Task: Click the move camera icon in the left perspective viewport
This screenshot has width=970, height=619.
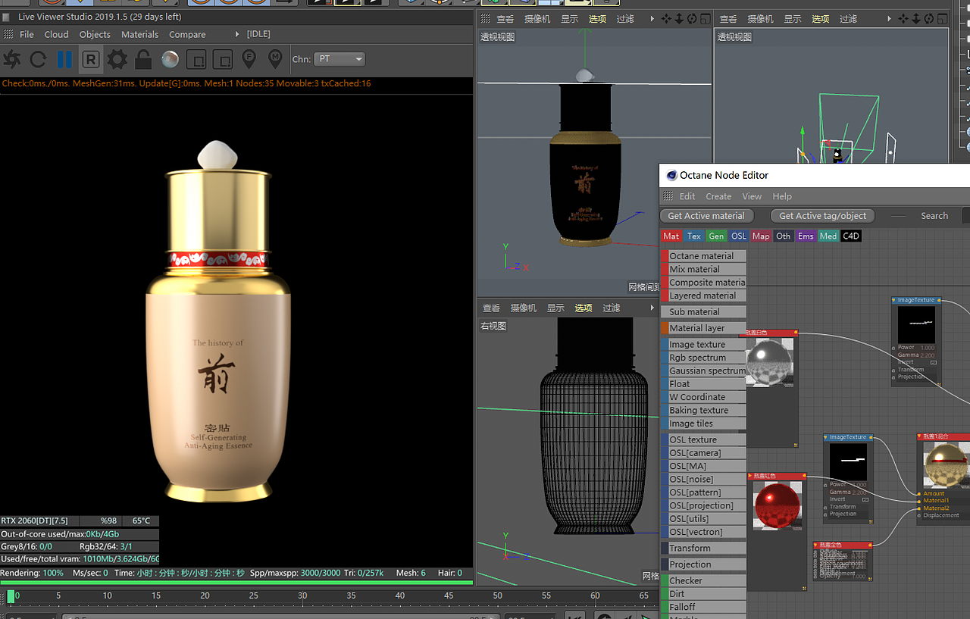Action: pos(666,19)
